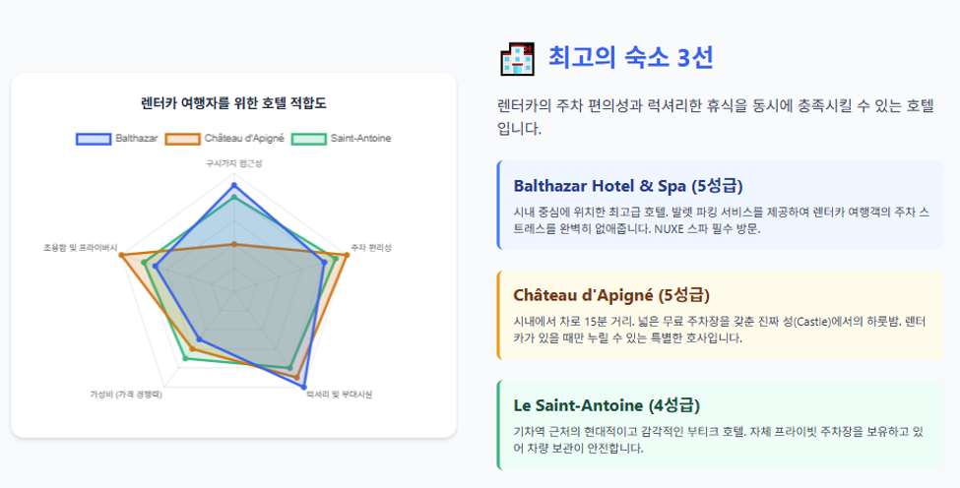Click the Saint-Antoine legend label
Image resolution: width=960 pixels, height=488 pixels.
[x=360, y=139]
